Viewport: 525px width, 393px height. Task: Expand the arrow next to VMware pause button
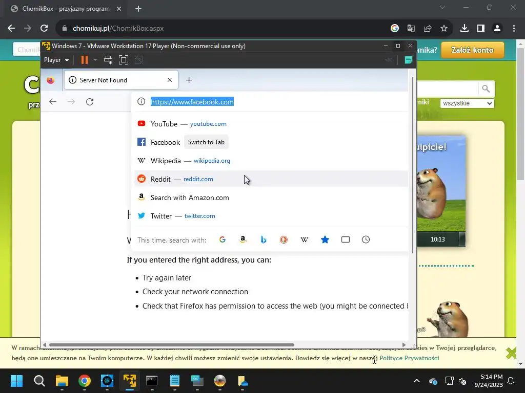click(95, 60)
